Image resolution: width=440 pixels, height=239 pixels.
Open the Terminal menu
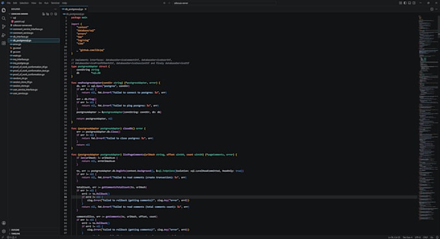[x=55, y=3]
